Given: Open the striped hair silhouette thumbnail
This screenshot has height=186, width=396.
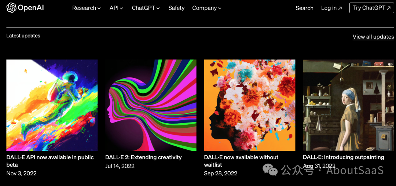Looking at the screenshot, I should click(151, 105).
